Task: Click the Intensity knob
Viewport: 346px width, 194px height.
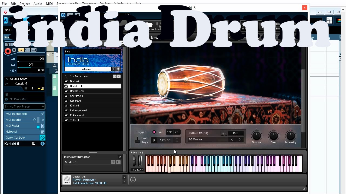Action: pyautogui.click(x=291, y=135)
